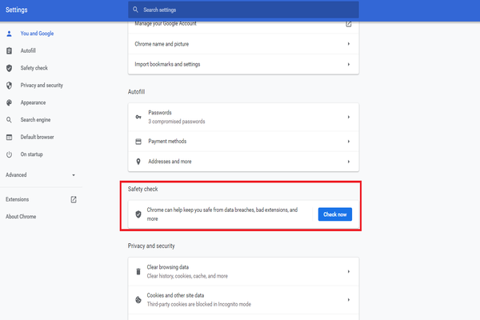The height and width of the screenshot is (320, 480).
Task: Select the Autofill clipboard icon in sidebar
Action: point(9,51)
